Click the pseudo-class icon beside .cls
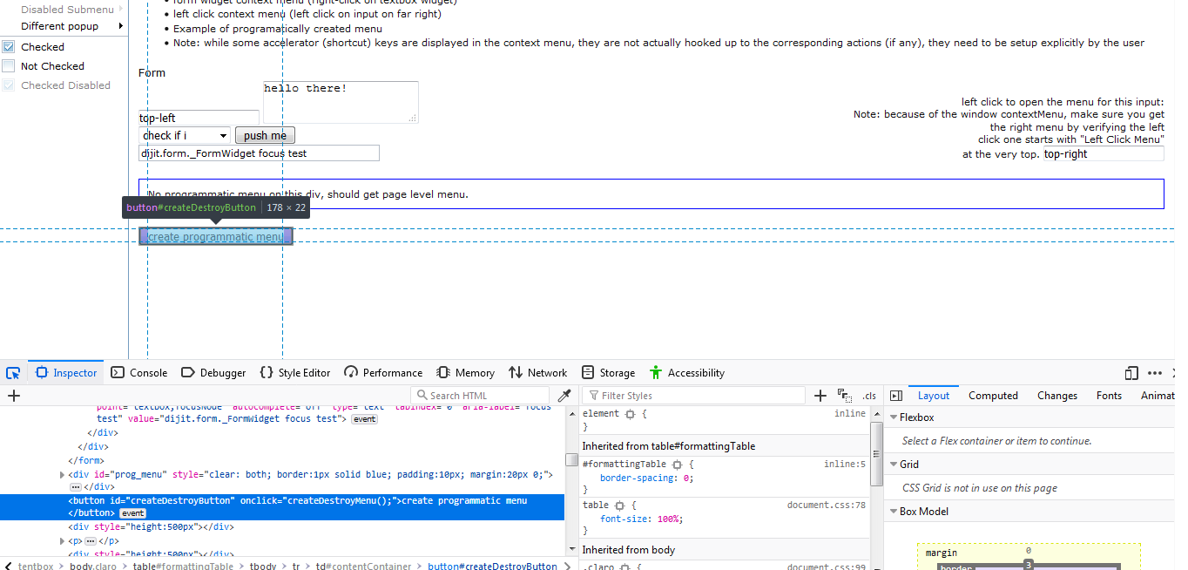Image resolution: width=1188 pixels, height=570 pixels. 844,395
